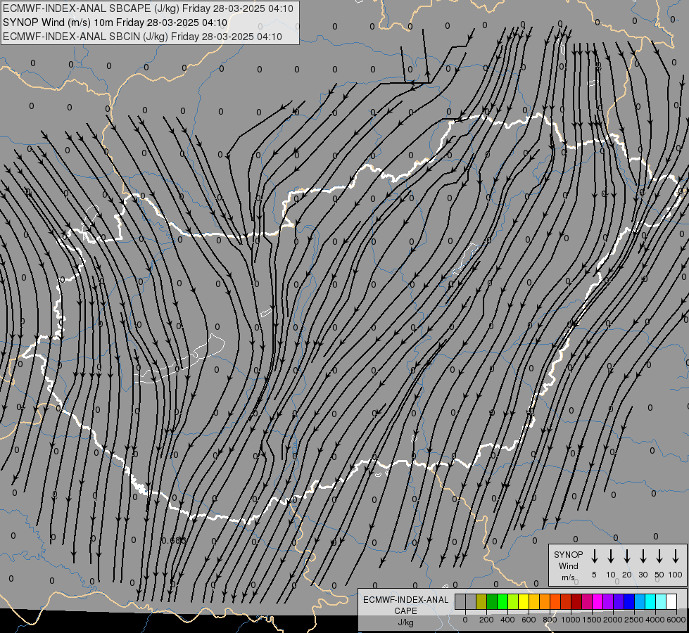The width and height of the screenshot is (689, 633).
Task: Select the olive CAPE swatch left of 200
Action: (481, 601)
